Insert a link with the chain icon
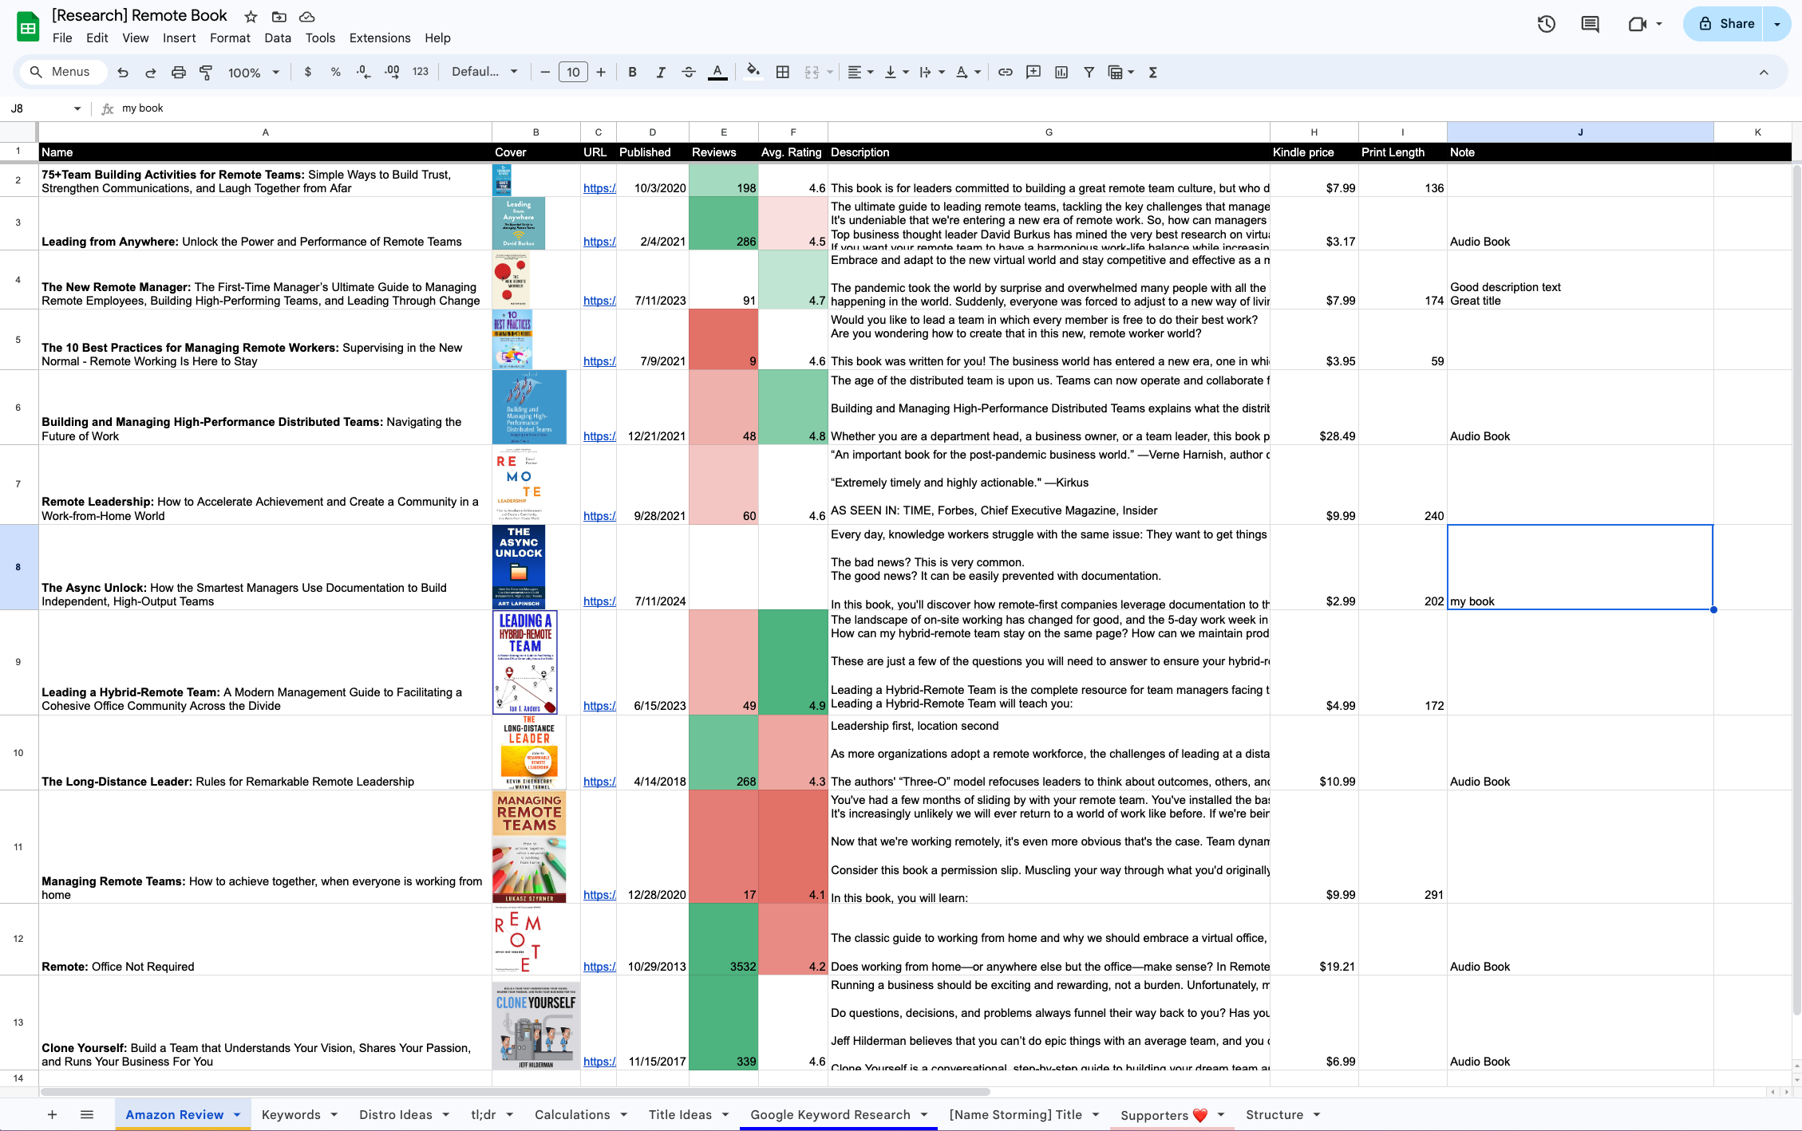The height and width of the screenshot is (1131, 1802). point(1006,73)
